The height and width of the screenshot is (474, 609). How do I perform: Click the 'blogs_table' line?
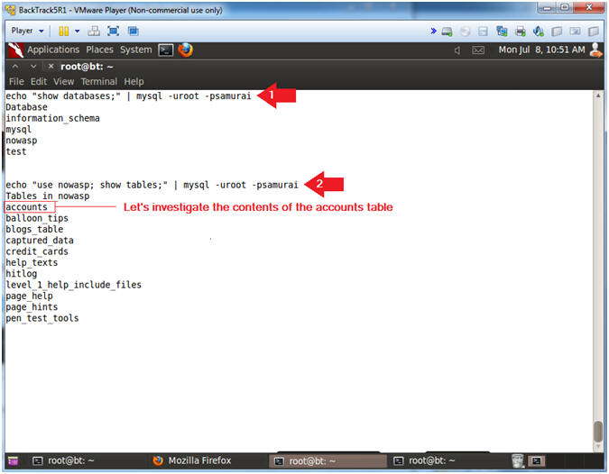click(x=34, y=229)
